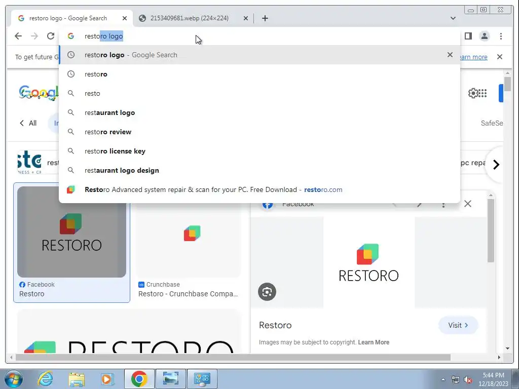
Task: Choose the restaurant logo design suggestion
Action: 259,170
